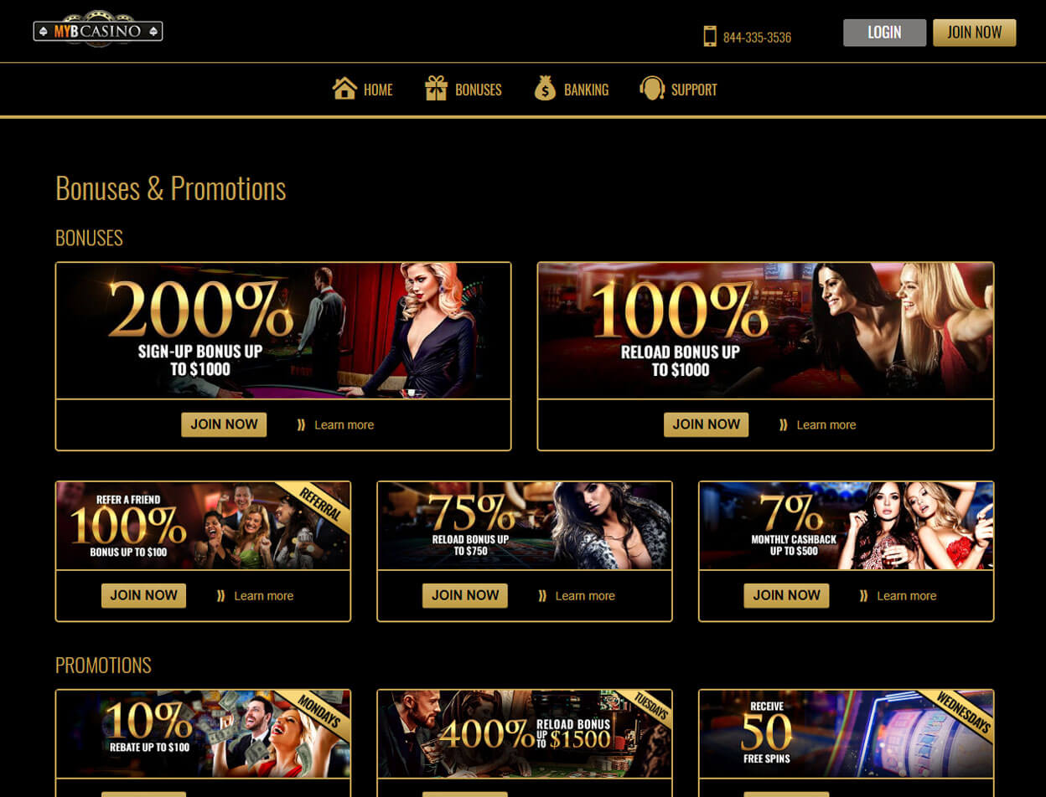Image resolution: width=1046 pixels, height=797 pixels.
Task: Open the Bonuses menu item
Action: pos(478,90)
